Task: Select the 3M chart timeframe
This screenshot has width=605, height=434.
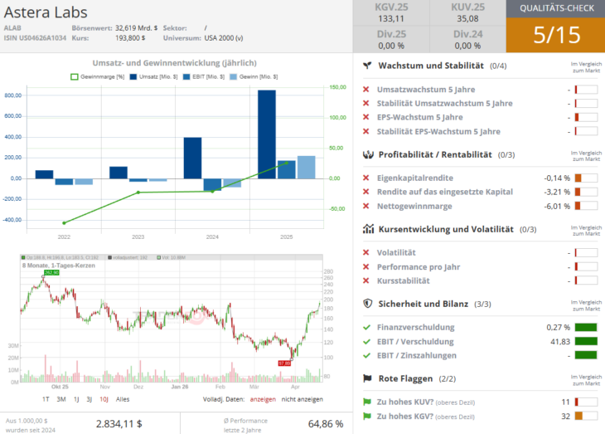Action: pyautogui.click(x=60, y=399)
